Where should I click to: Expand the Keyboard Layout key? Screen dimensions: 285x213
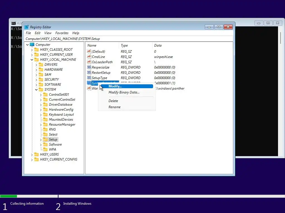pos(41,115)
